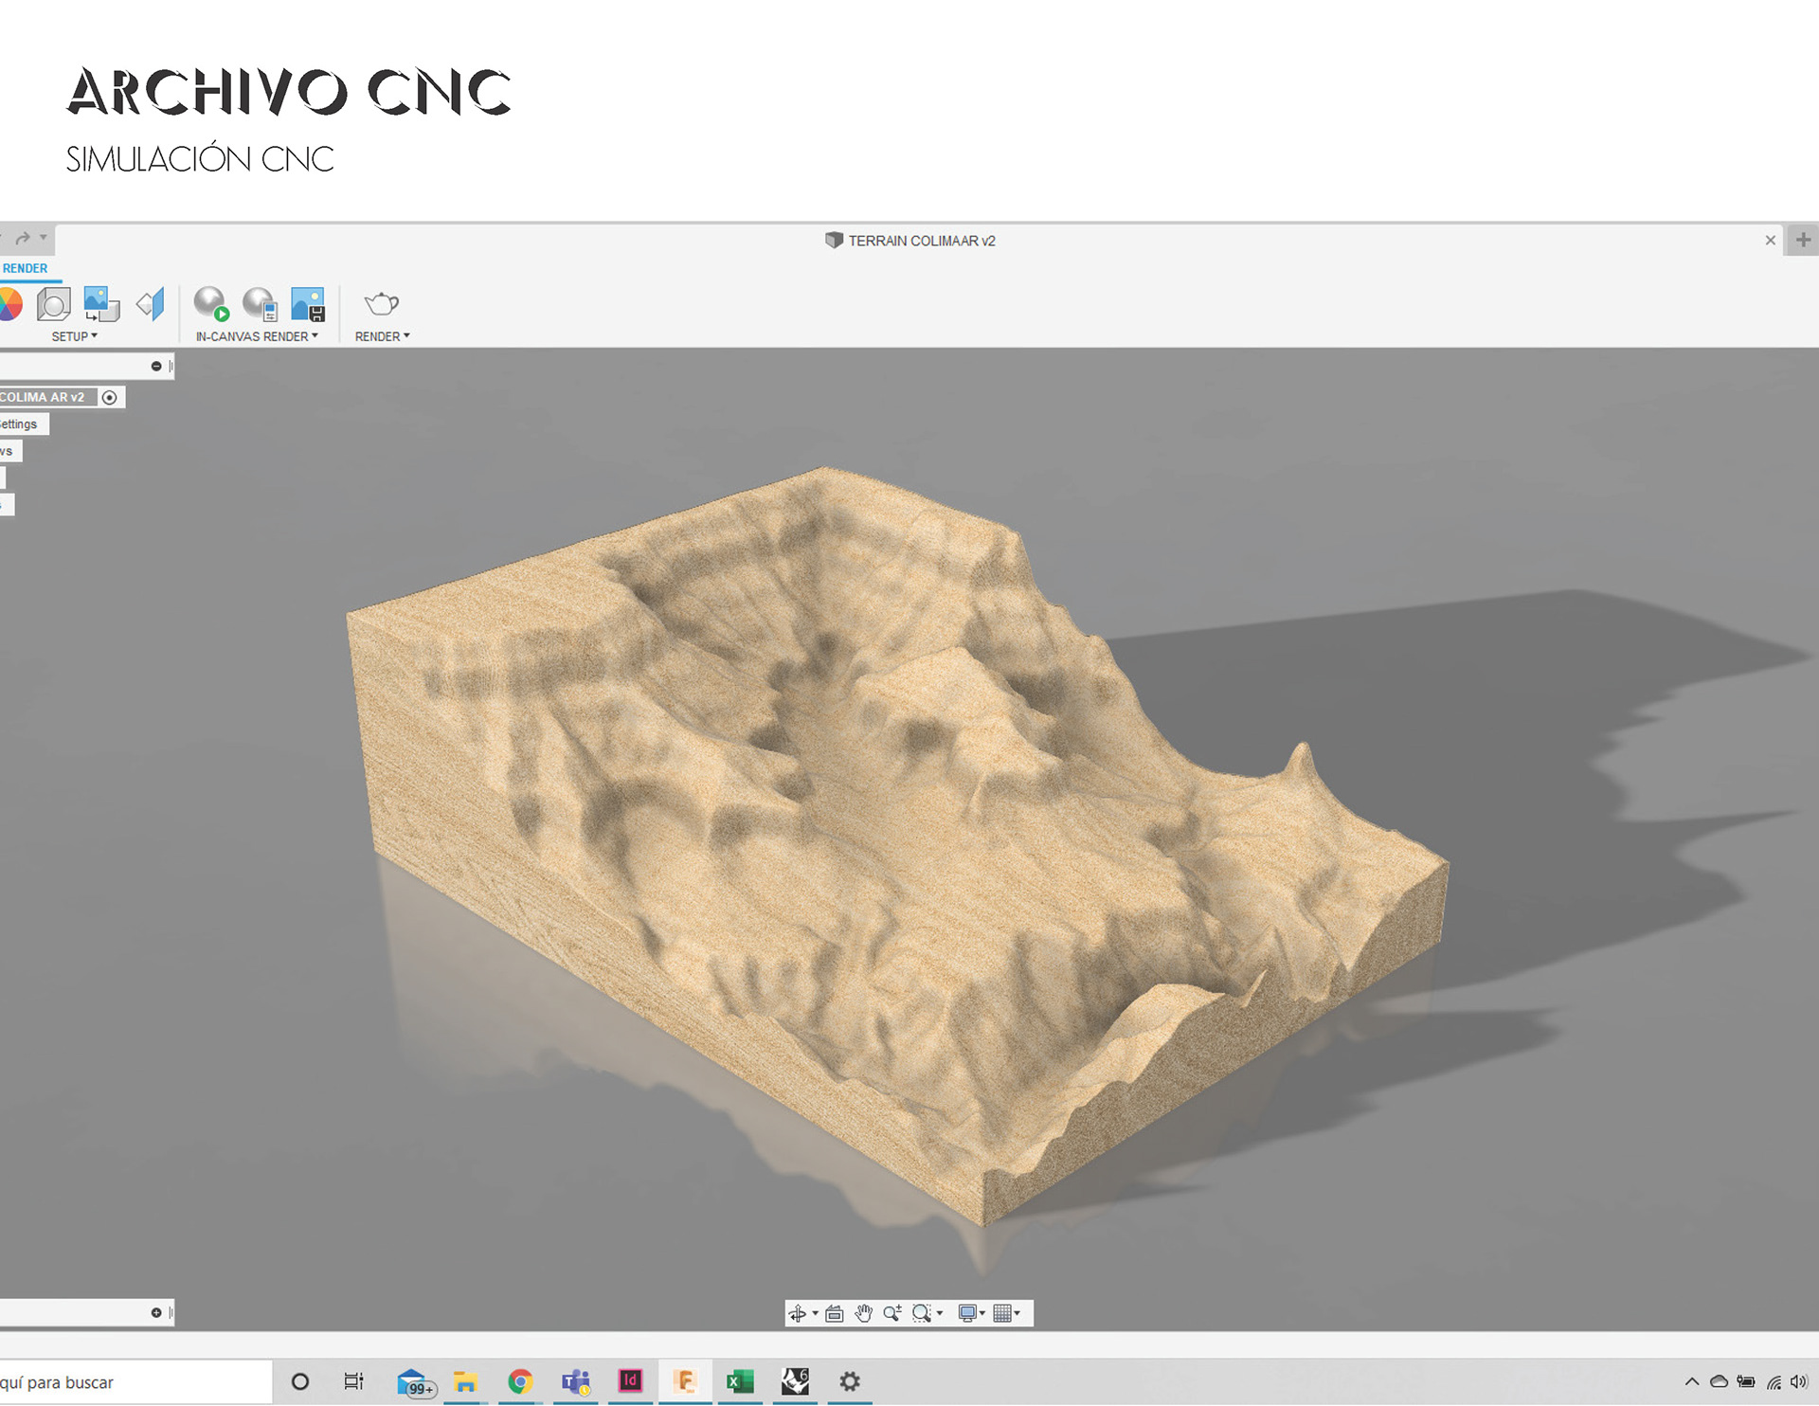The width and height of the screenshot is (1819, 1406).
Task: Click the Texture Map Controls icon
Action: (152, 304)
